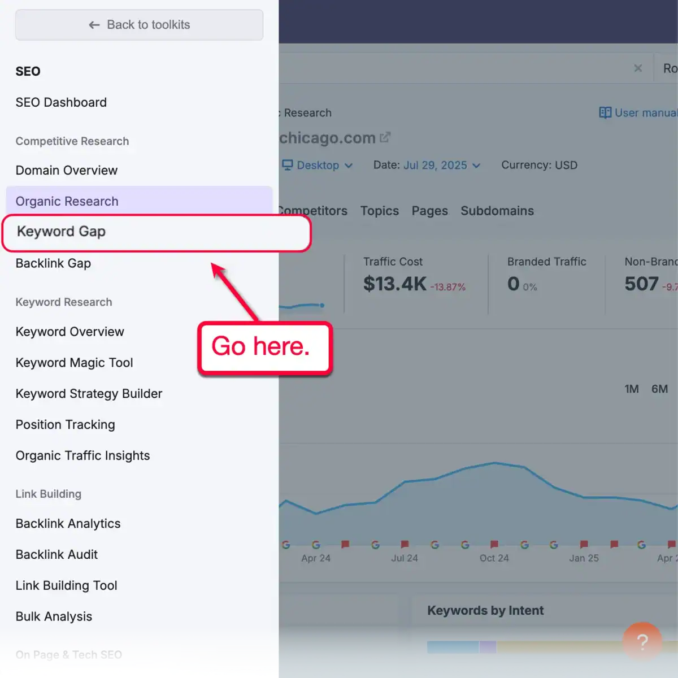Switch to the Competitors tab
The image size is (678, 678).
coord(312,211)
